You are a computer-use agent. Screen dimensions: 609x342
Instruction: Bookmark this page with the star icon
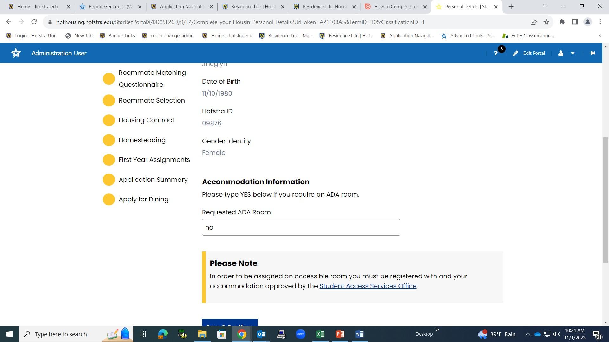pos(546,22)
